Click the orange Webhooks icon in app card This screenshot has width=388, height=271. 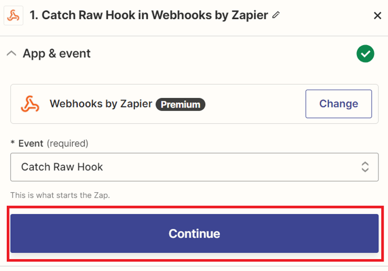click(x=30, y=104)
